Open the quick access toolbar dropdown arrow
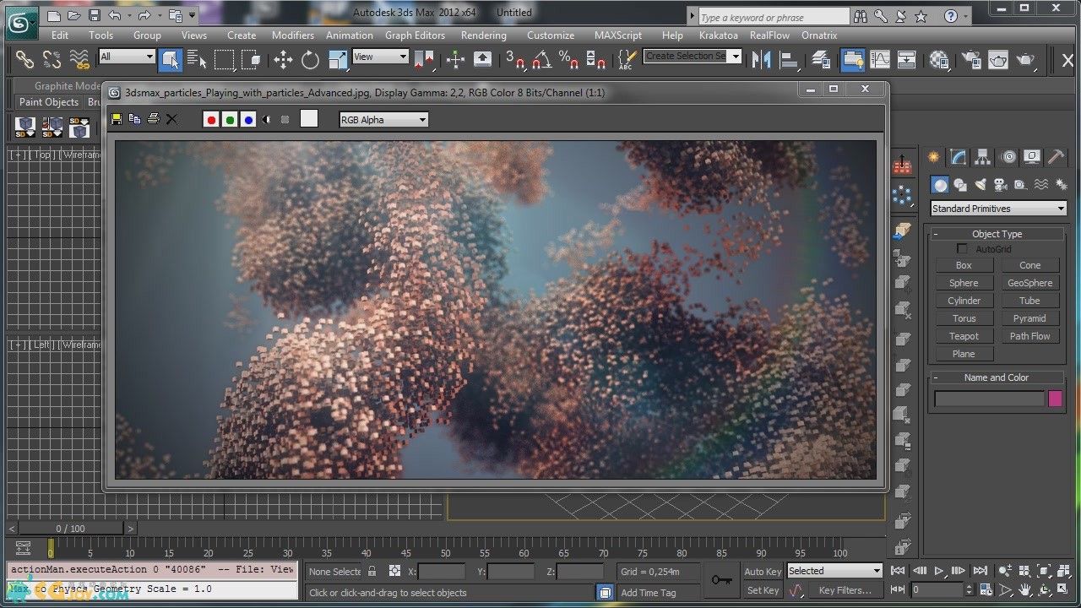This screenshot has height=608, width=1081. [x=193, y=15]
